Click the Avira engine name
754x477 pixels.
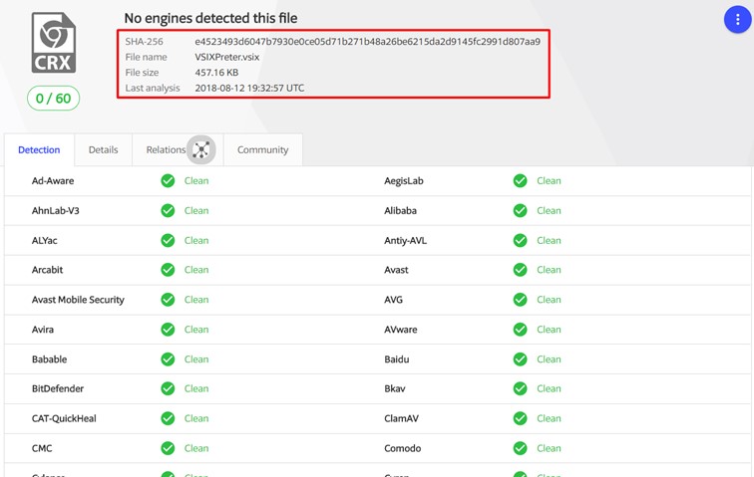point(43,330)
